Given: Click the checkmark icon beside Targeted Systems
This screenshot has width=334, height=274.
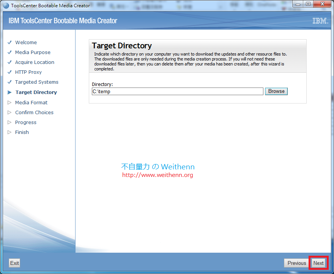Looking at the screenshot, I should [x=9, y=82].
